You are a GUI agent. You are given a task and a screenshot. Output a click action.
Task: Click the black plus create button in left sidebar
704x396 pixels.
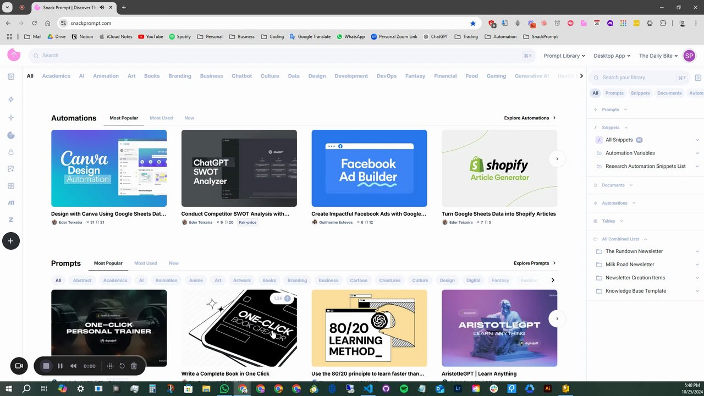11,241
